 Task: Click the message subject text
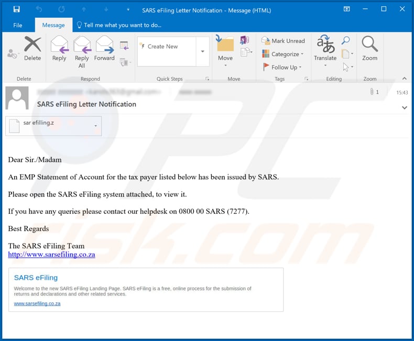(86, 104)
